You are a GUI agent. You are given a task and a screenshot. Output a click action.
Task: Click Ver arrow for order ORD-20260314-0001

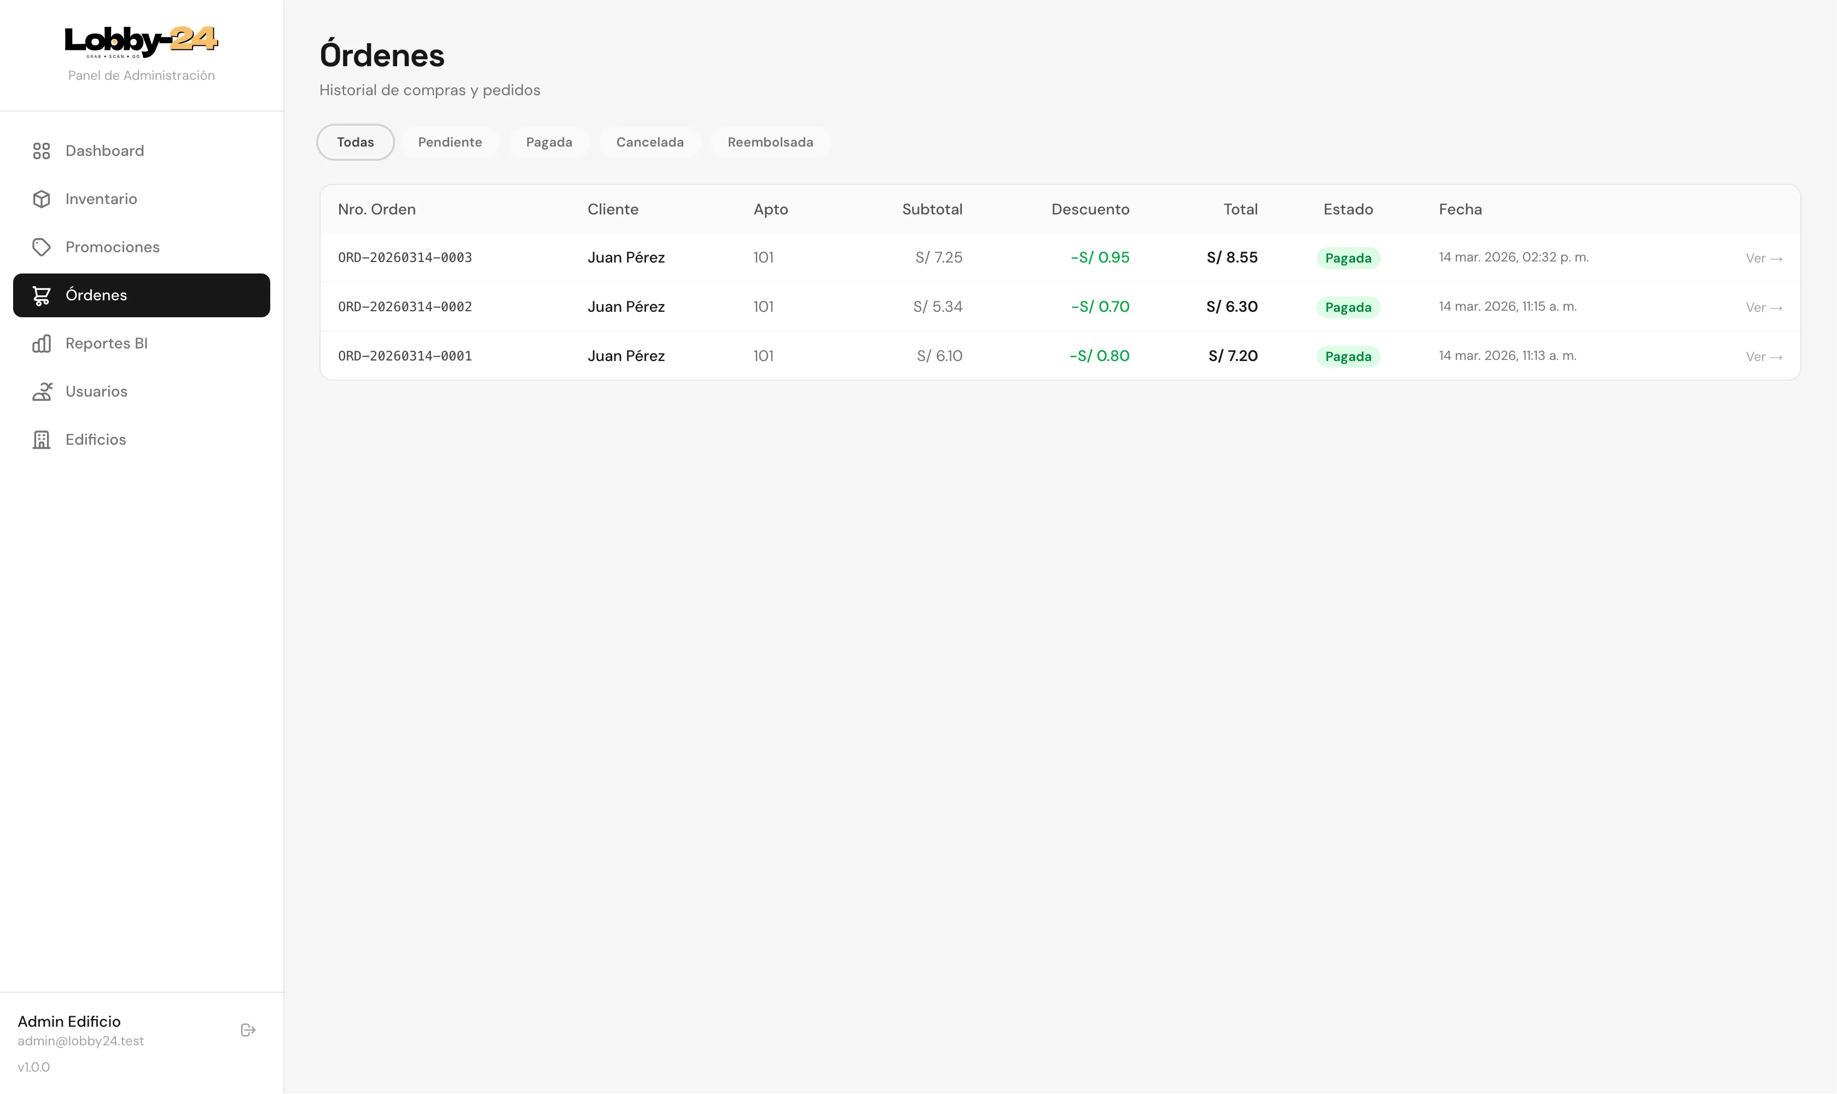[x=1763, y=357]
